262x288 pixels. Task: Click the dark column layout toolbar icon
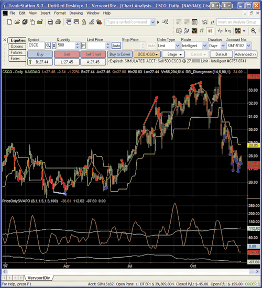[194, 22]
